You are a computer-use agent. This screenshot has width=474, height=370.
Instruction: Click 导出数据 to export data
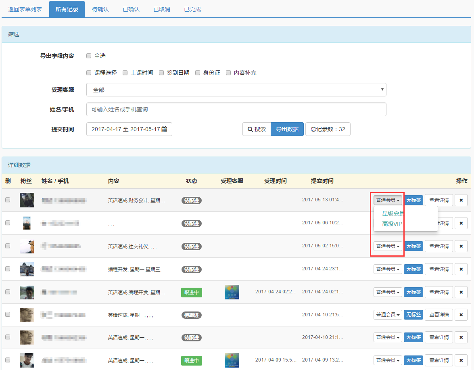coord(287,129)
